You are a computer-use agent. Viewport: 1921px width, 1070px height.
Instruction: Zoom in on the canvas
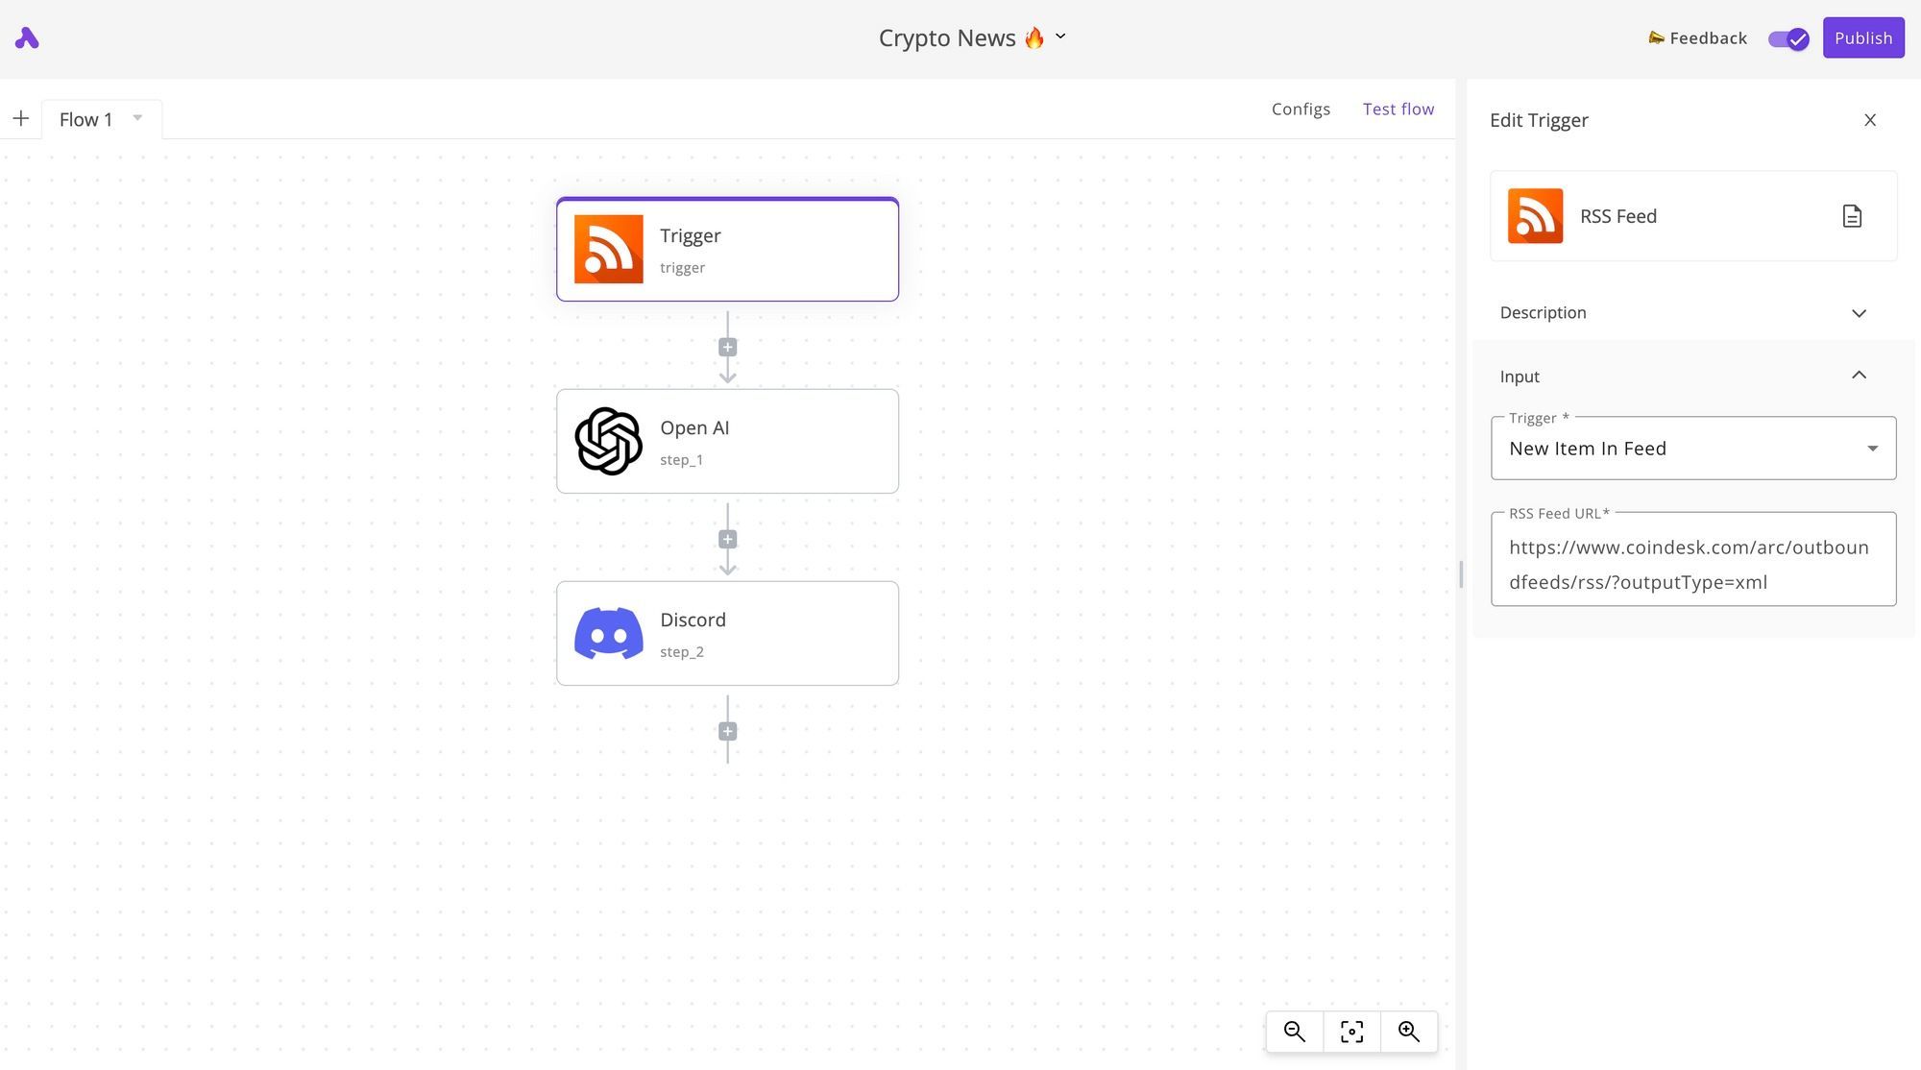coord(1409,1031)
